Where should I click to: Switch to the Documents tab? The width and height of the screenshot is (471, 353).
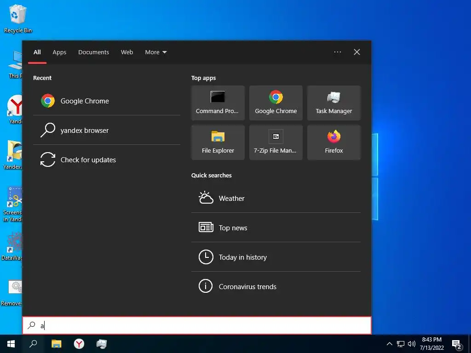tap(93, 52)
